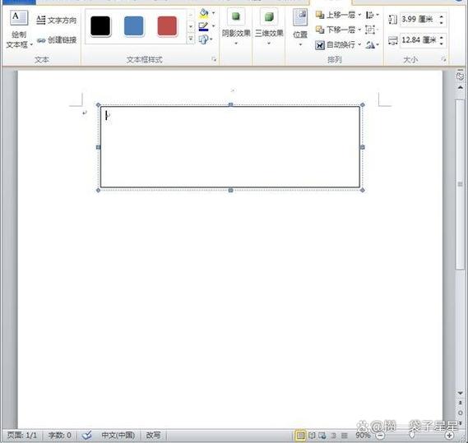Open the 位置 position menu

(300, 27)
